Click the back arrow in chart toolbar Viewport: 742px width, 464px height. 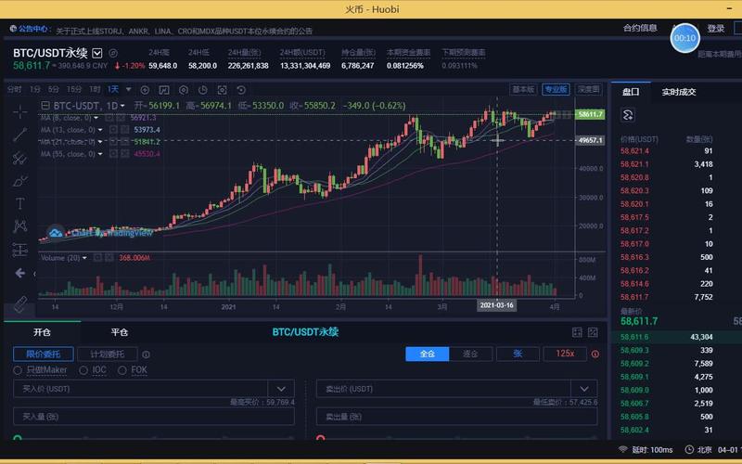tap(19, 273)
